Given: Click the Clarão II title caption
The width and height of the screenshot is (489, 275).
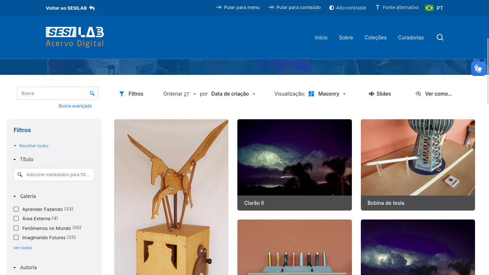Looking at the screenshot, I should tap(254, 203).
